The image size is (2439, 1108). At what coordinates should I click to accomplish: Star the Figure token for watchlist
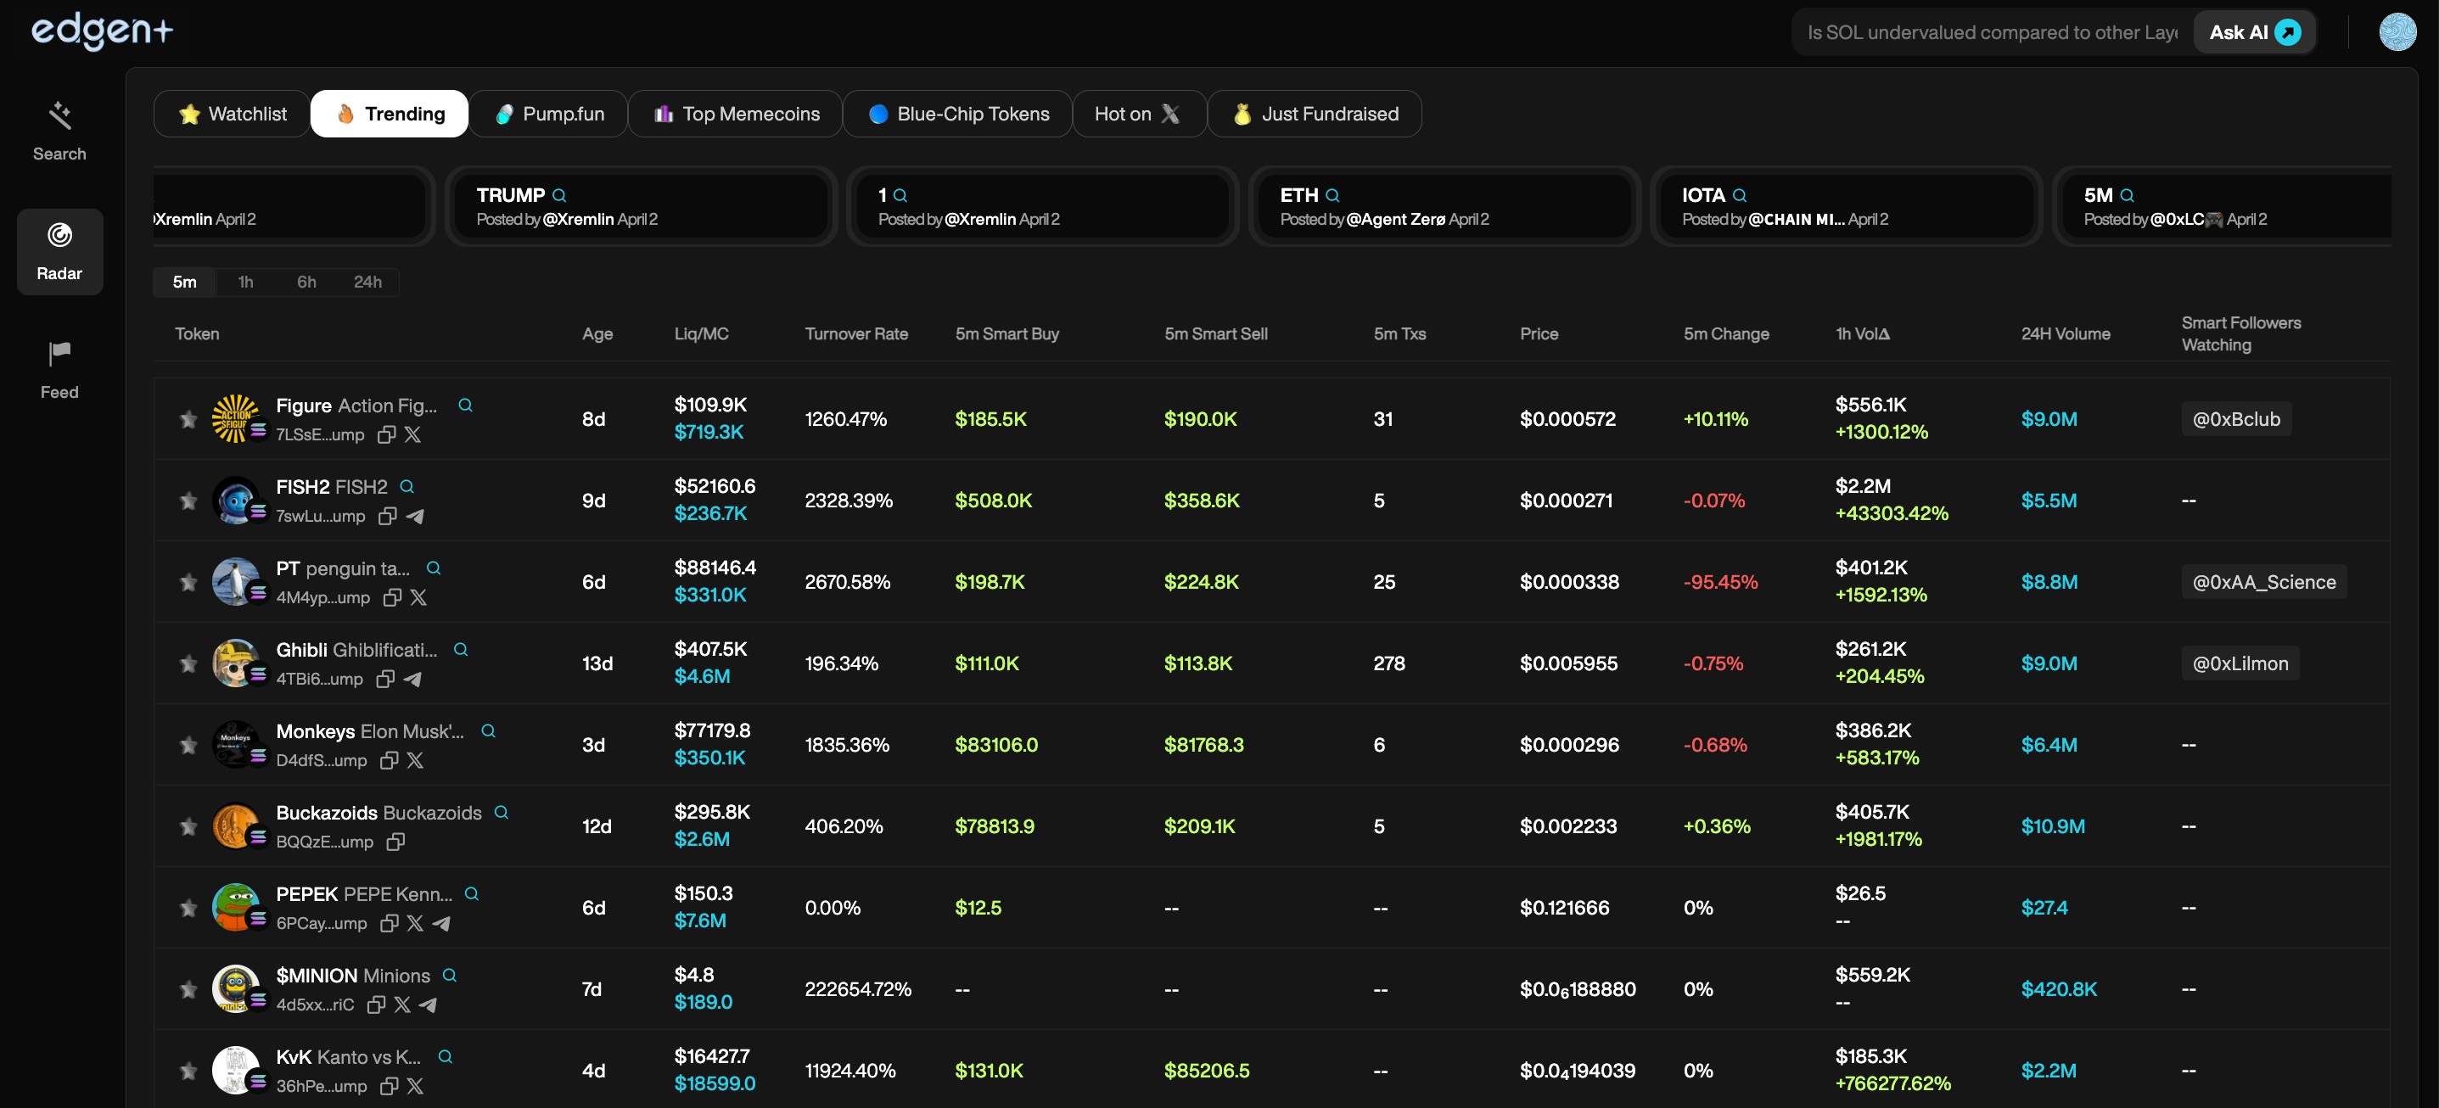[x=188, y=419]
